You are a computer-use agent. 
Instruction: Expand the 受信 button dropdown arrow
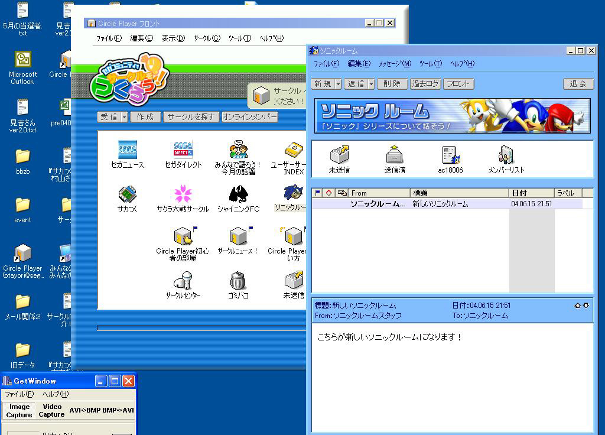(124, 117)
